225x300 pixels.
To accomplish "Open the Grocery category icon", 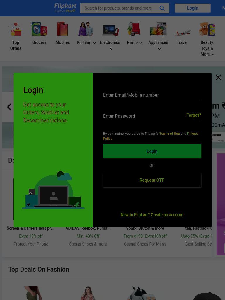I will tap(39, 29).
